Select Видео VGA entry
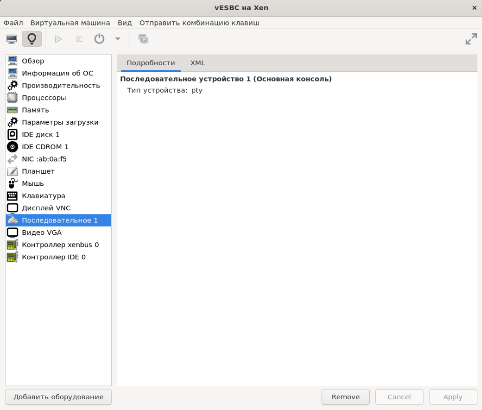 click(x=59, y=233)
